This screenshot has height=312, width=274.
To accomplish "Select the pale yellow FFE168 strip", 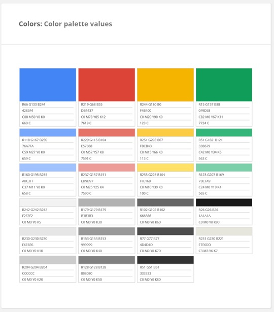I will [x=165, y=168].
